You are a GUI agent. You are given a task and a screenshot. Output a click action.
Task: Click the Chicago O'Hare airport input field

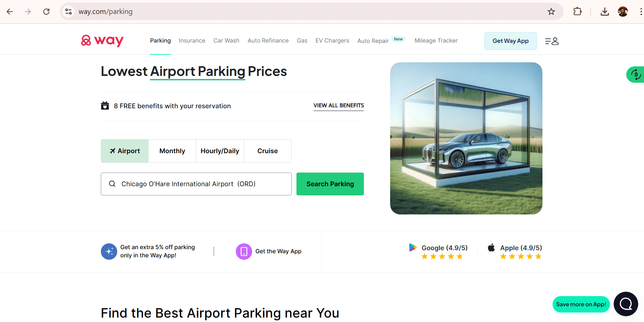(x=196, y=184)
